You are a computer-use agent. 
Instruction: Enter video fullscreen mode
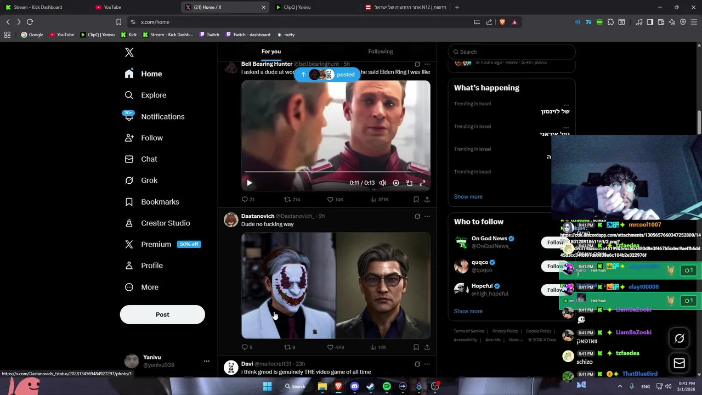tap(422, 183)
